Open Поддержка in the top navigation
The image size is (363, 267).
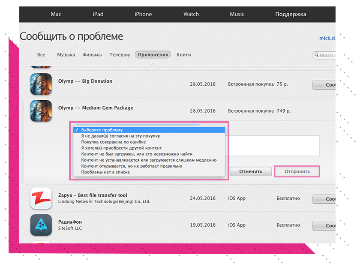coord(291,14)
